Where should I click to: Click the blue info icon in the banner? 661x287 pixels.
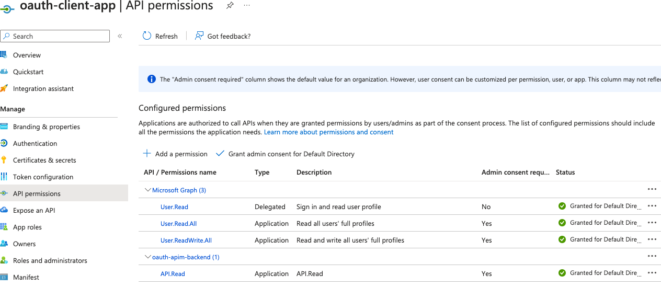coord(152,79)
